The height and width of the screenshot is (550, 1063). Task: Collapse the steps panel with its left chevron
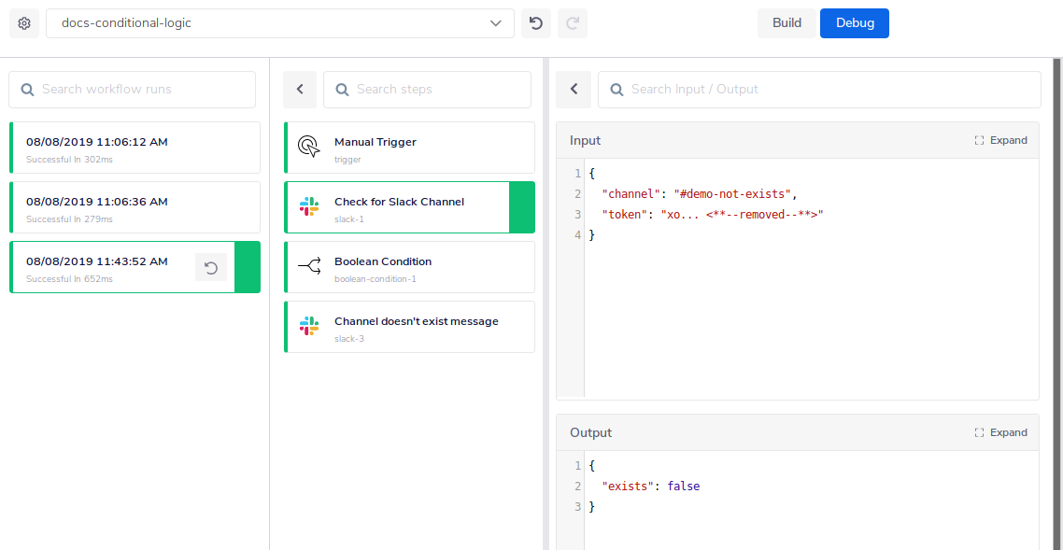coord(299,89)
